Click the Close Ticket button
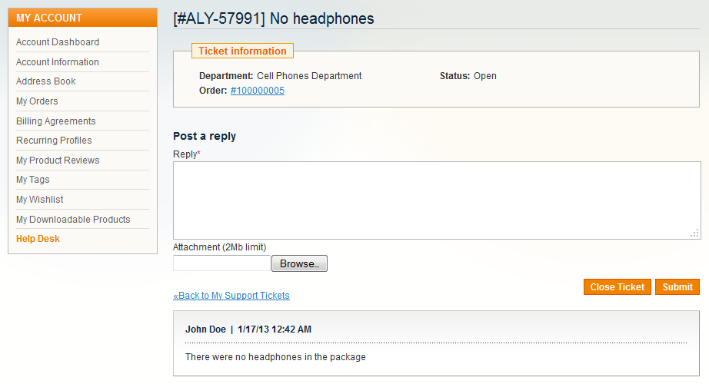709x384 pixels. (617, 287)
